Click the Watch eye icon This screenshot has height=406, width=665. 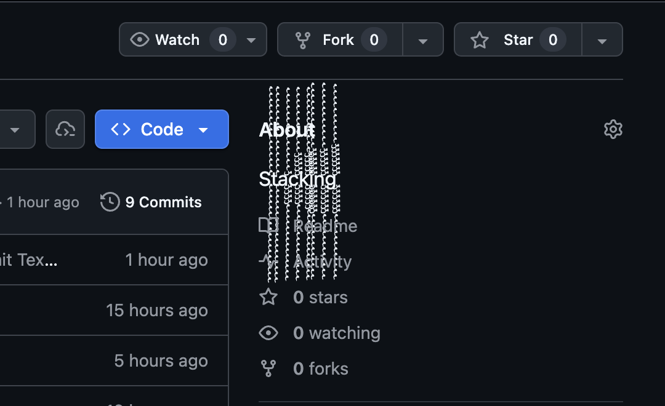point(140,40)
